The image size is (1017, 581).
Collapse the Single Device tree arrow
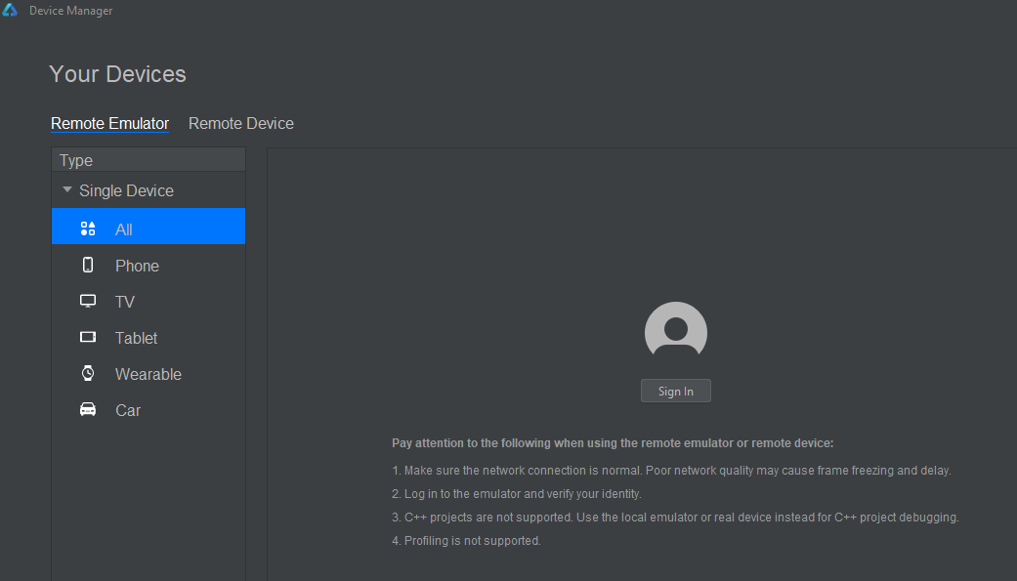click(66, 190)
